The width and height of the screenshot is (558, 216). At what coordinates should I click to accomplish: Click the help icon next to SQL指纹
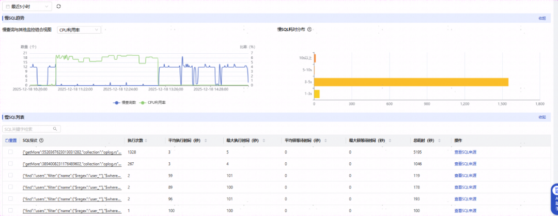tap(42, 141)
